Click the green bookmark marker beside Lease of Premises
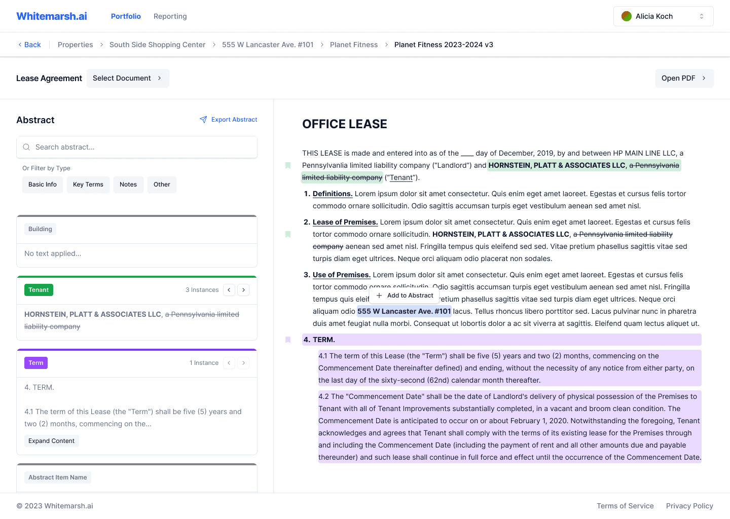Image resolution: width=730 pixels, height=519 pixels. coord(288,234)
